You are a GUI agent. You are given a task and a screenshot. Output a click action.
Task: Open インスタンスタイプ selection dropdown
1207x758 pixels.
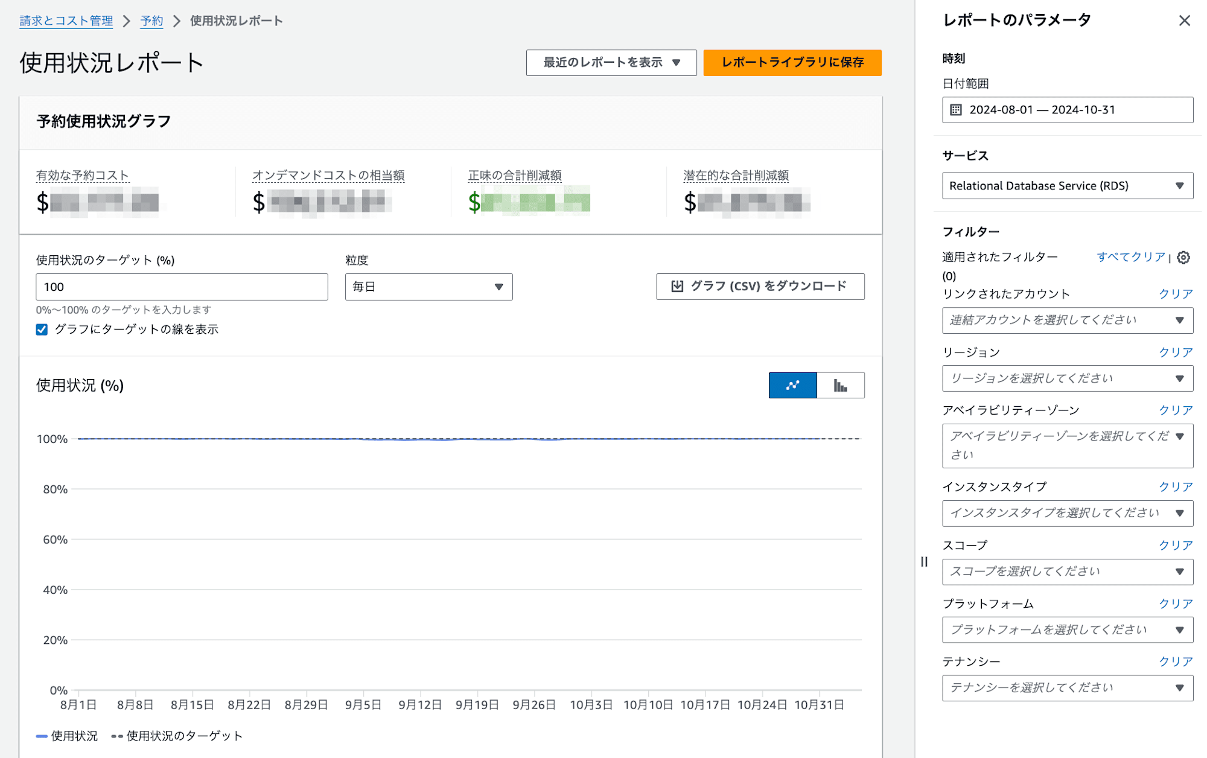coord(1067,513)
